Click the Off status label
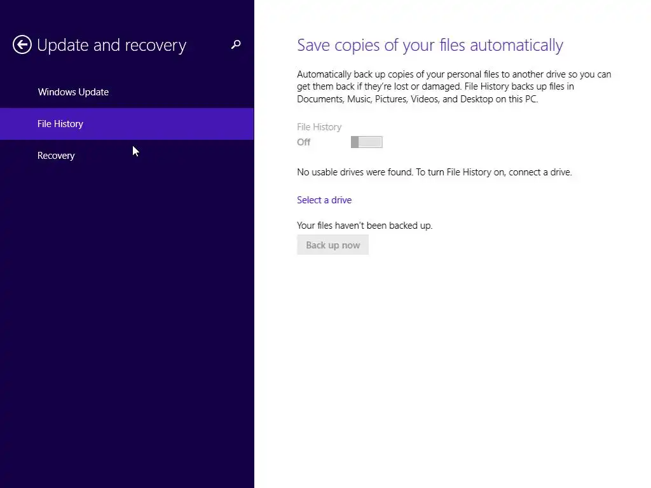651x488 pixels. pyautogui.click(x=303, y=142)
